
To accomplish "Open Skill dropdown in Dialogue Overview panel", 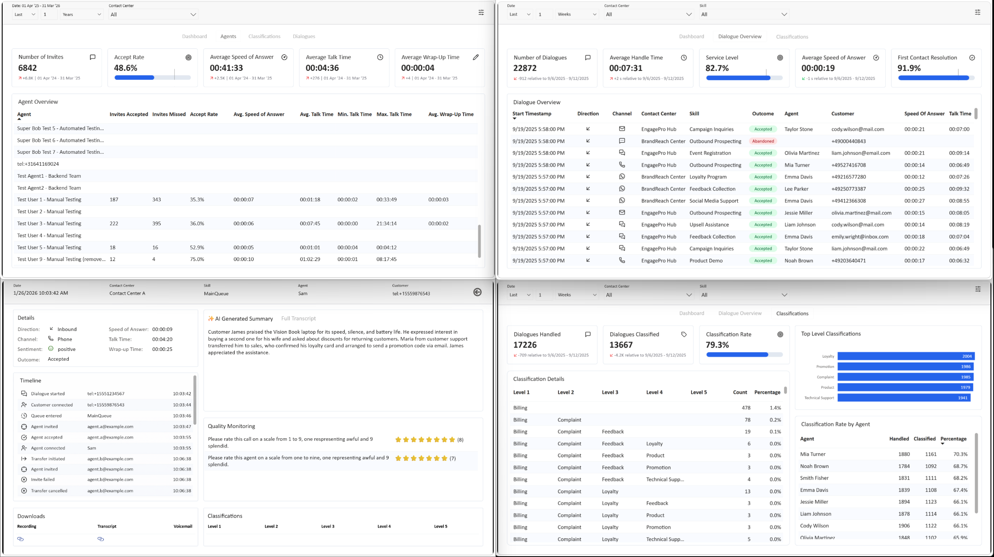I will tap(744, 15).
